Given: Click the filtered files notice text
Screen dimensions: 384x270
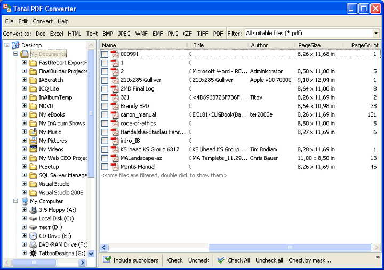Looking at the screenshot, I should coord(164,175).
